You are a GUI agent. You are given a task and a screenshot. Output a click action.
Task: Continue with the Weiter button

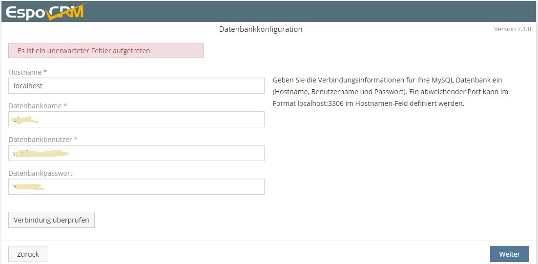pos(509,254)
